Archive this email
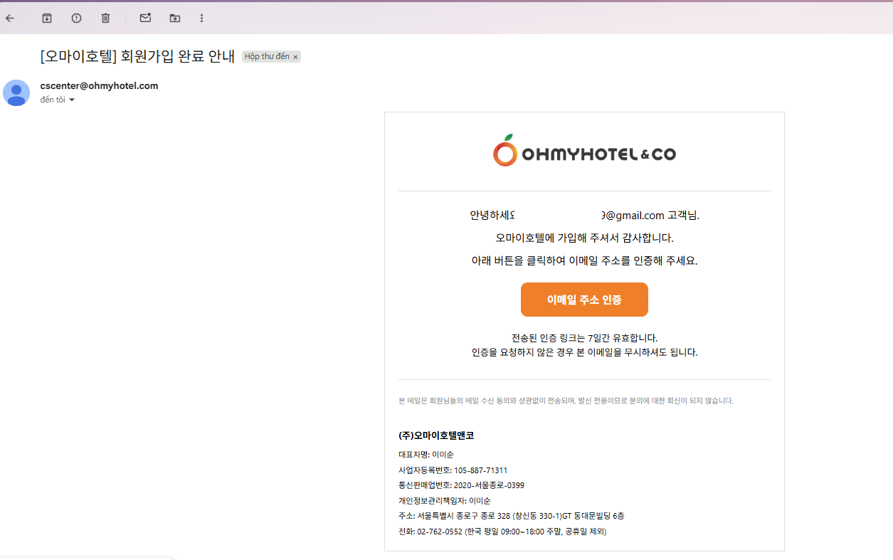This screenshot has height=560, width=893. (47, 18)
